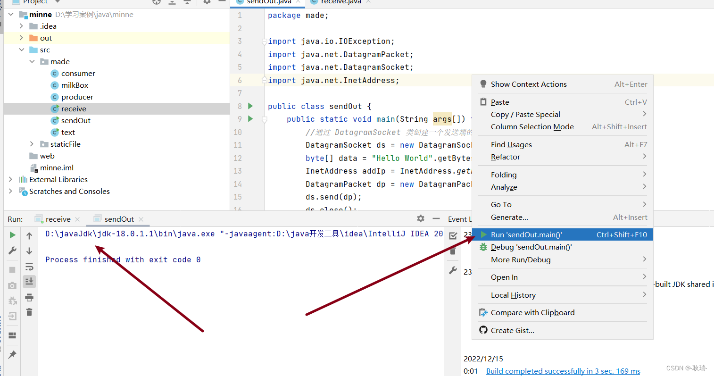
Task: Collapse the src folder in Project tree
Action: click(x=22, y=50)
